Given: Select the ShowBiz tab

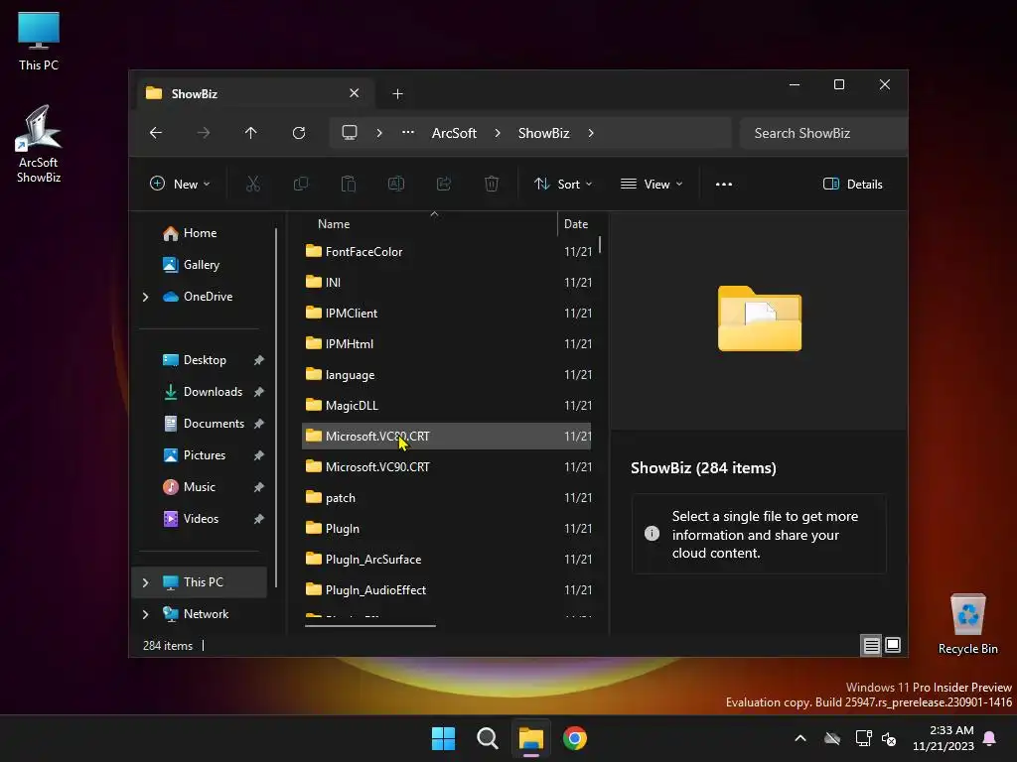Looking at the screenshot, I should 253,93.
